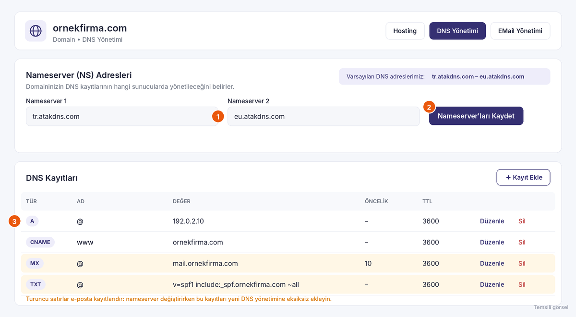This screenshot has width=576, height=317.
Task: Click the MX priority value 10
Action: click(x=368, y=263)
